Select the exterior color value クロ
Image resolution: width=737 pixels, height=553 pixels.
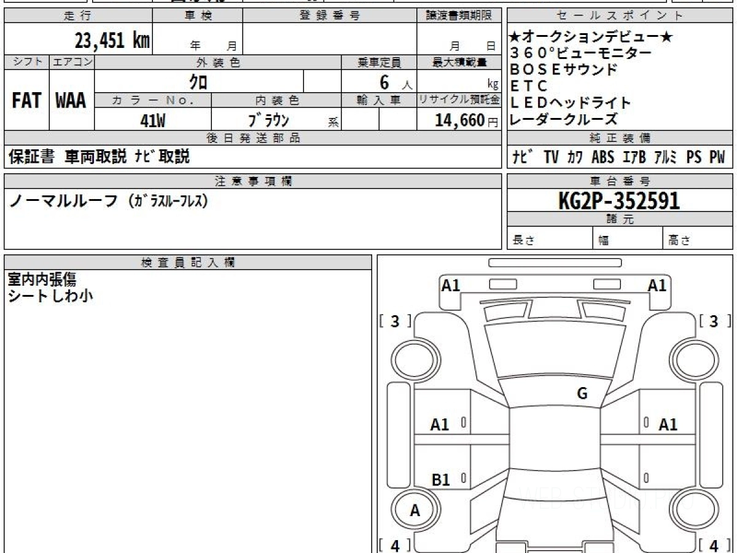coord(198,81)
